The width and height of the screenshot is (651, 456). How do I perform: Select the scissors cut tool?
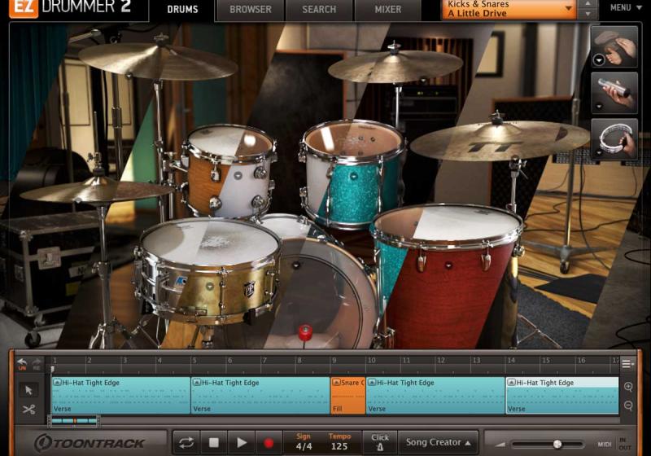coord(28,410)
